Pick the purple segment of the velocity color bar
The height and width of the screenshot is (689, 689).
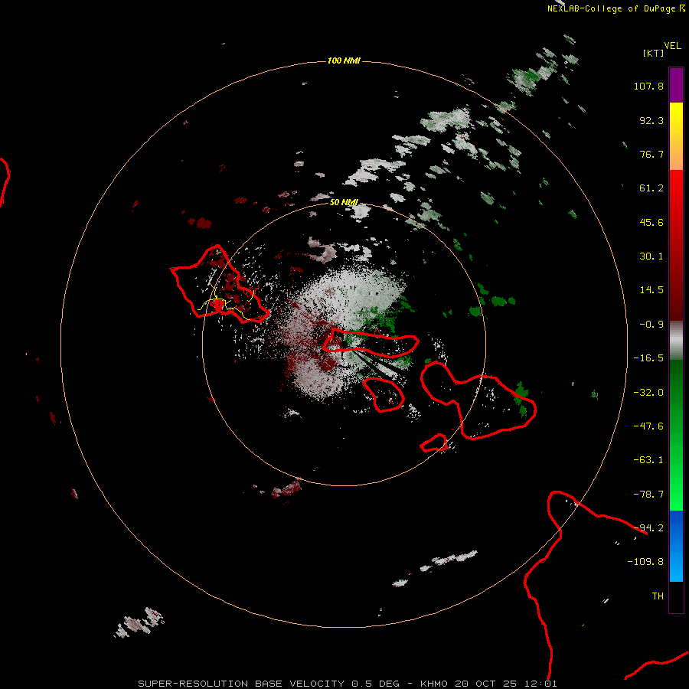click(676, 85)
